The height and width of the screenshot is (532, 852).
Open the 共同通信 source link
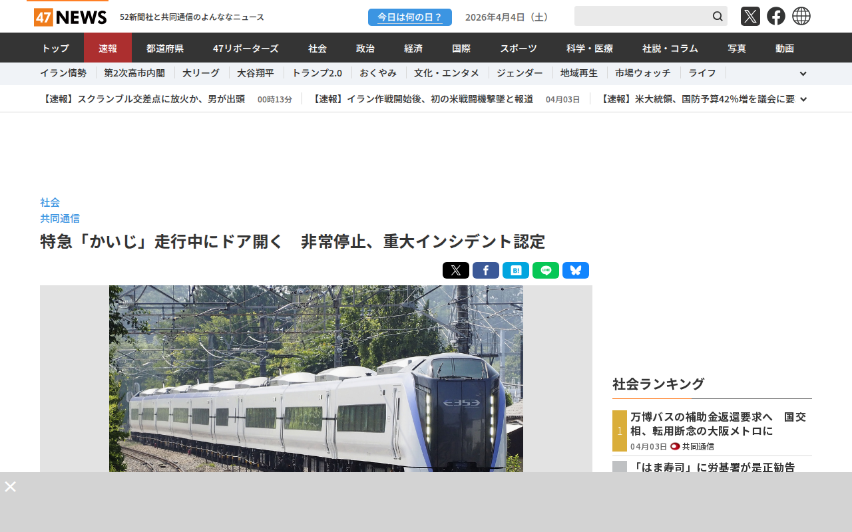(60, 218)
